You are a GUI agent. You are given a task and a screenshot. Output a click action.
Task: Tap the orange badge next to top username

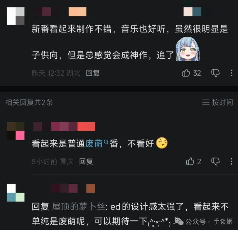pyautogui.click(x=77, y=11)
